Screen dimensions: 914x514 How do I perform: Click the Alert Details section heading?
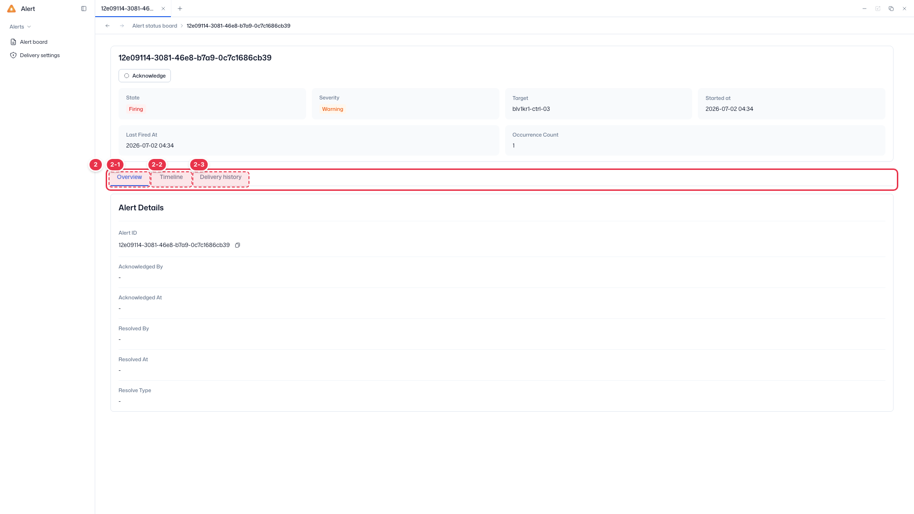point(141,208)
